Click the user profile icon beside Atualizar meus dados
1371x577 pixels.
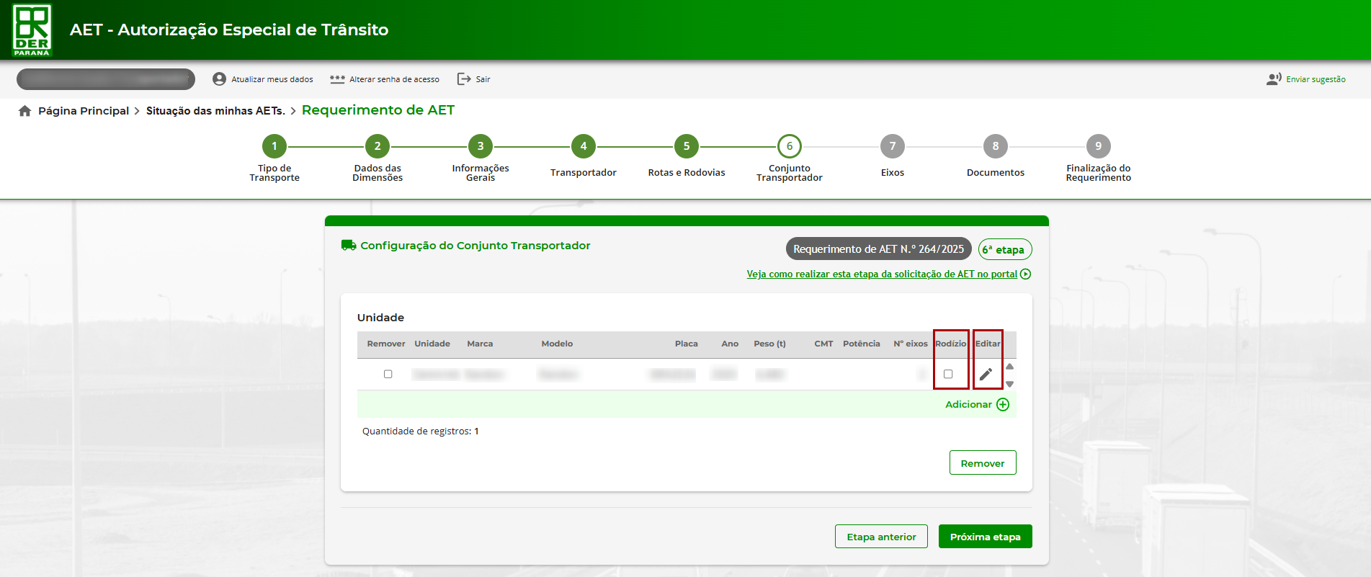tap(219, 79)
